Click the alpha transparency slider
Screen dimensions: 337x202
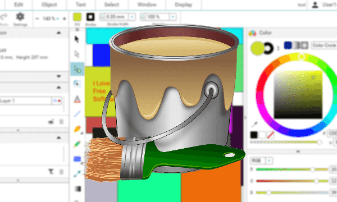click(x=285, y=142)
